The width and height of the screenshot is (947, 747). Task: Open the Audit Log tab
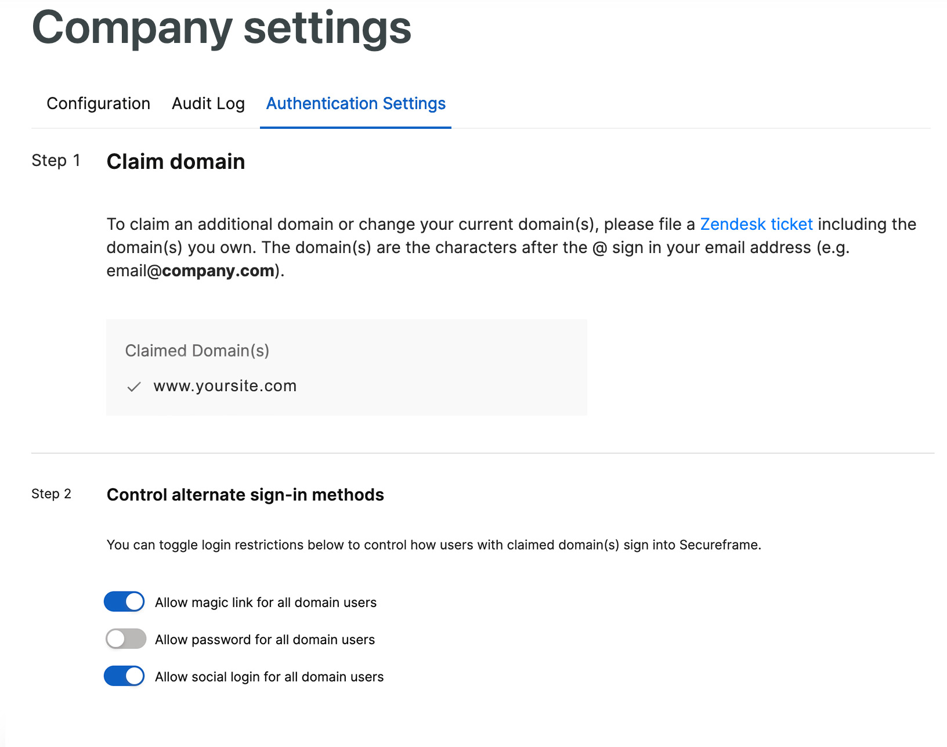point(208,103)
